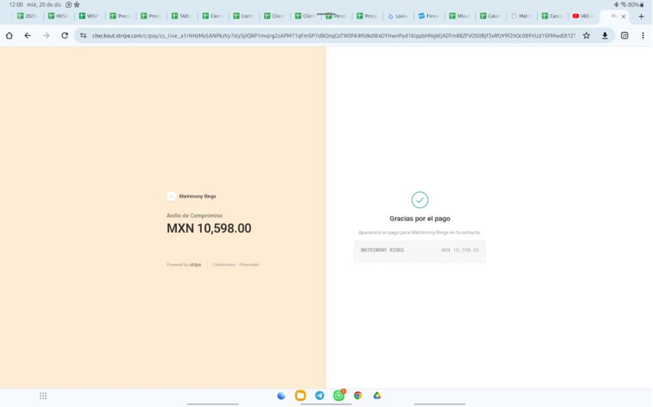
Task: Open Telegram from the taskbar
Action: tap(319, 396)
